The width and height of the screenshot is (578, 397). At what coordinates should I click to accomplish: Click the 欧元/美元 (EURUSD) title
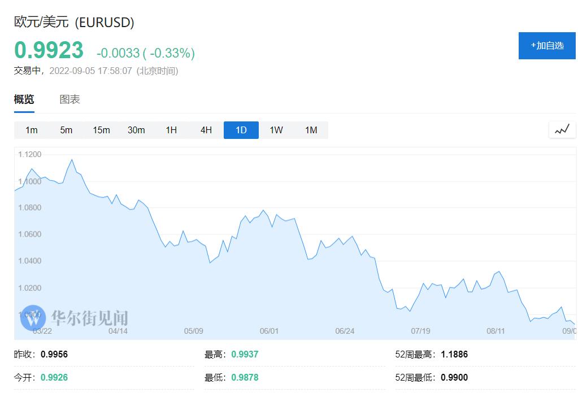(x=74, y=22)
